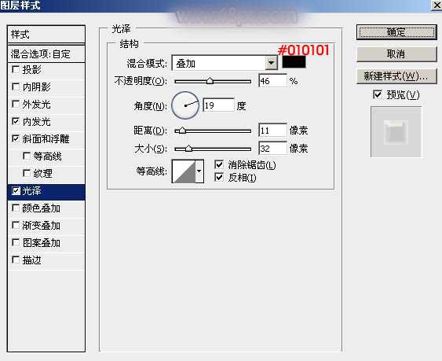Screen dimensions: 442x361
Task: Close the 图层样式 dialog
Action: pyautogui.click(x=437, y=6)
